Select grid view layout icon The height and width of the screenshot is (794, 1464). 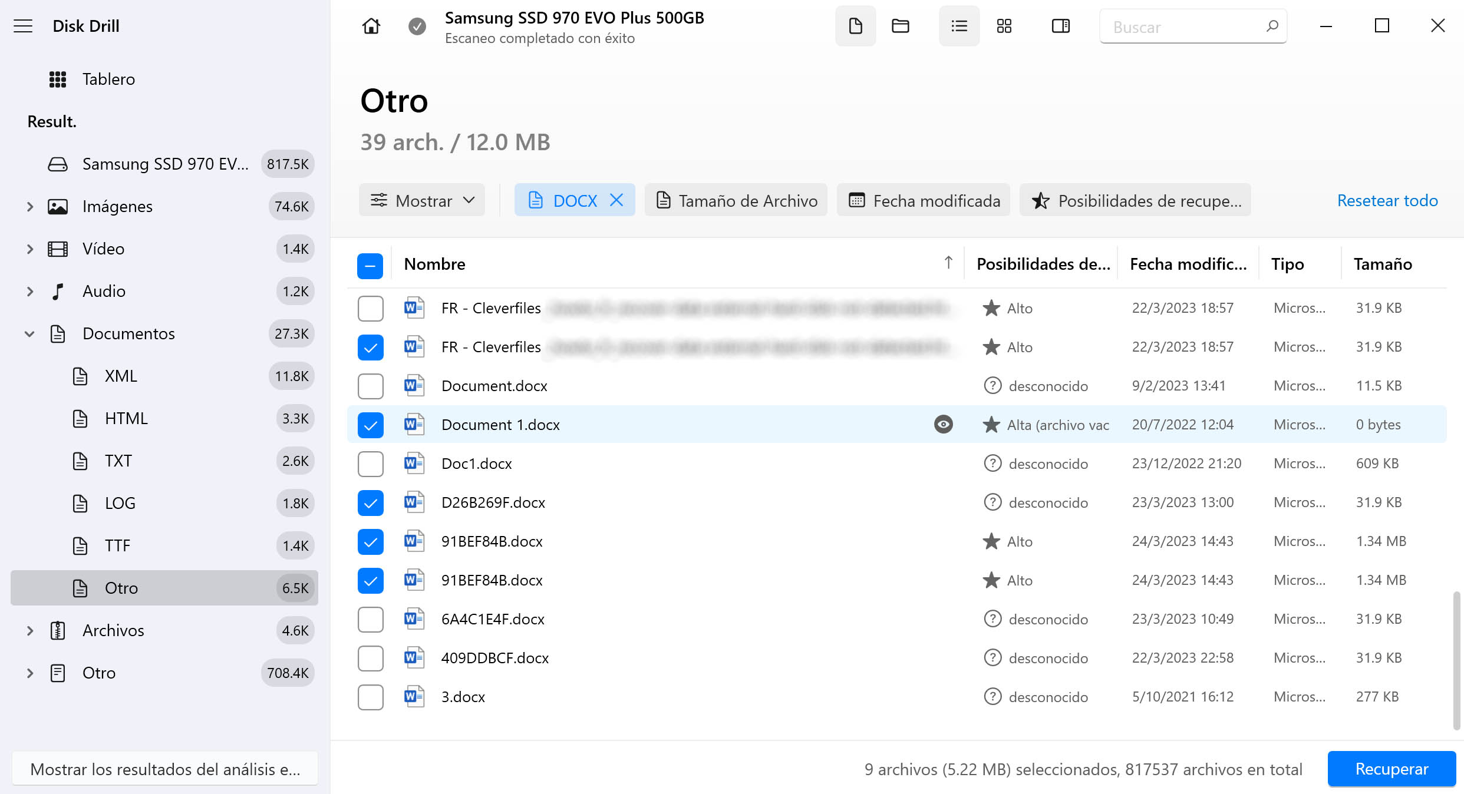tap(1004, 26)
